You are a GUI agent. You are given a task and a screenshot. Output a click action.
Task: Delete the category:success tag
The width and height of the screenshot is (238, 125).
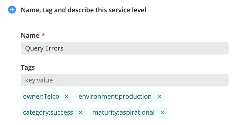(x=81, y=112)
